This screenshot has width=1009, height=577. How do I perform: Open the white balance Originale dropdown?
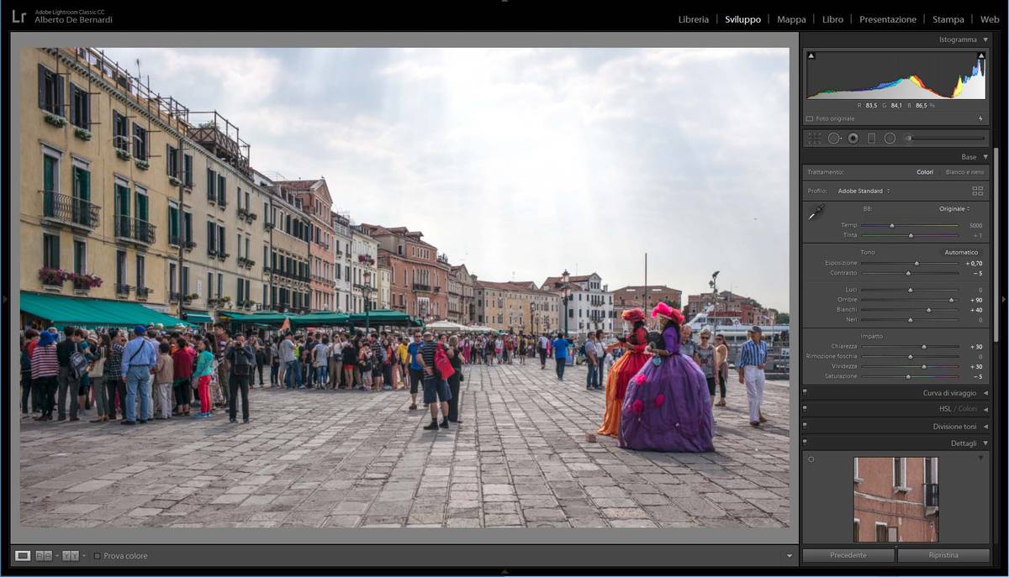point(954,209)
